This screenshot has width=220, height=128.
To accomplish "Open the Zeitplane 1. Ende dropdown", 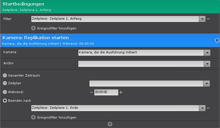I will 202,108.
